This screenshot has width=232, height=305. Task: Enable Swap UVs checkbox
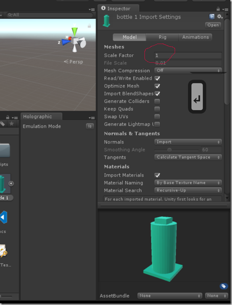(157, 117)
